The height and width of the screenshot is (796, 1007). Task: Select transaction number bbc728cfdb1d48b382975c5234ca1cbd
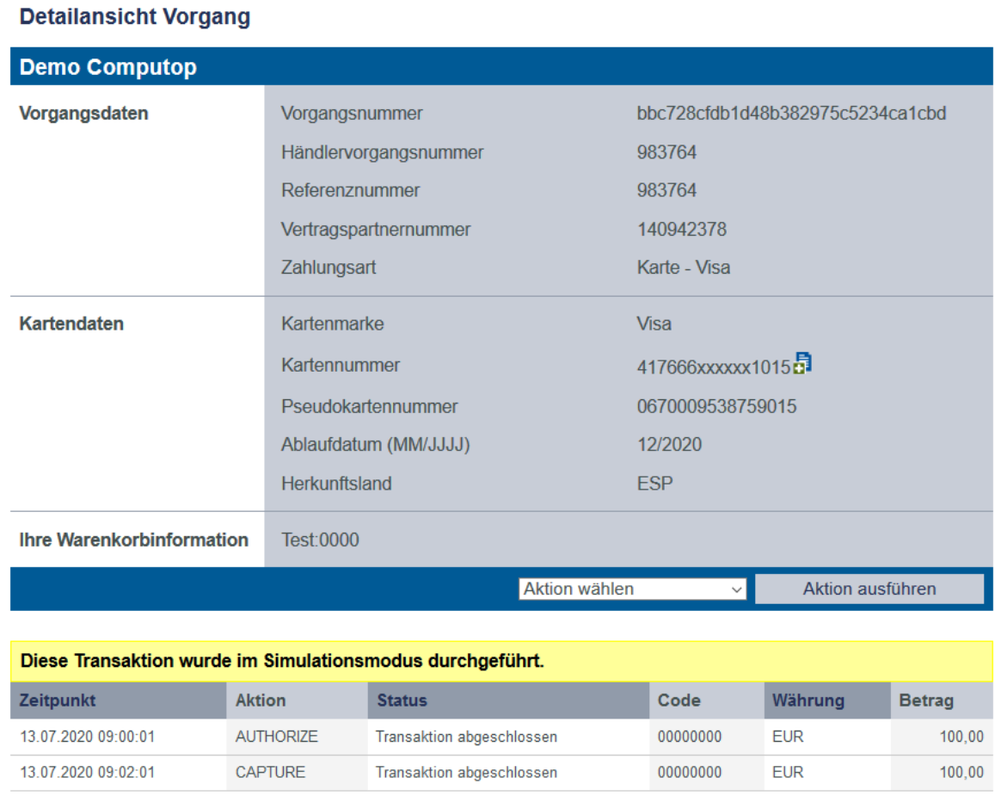[x=791, y=113]
